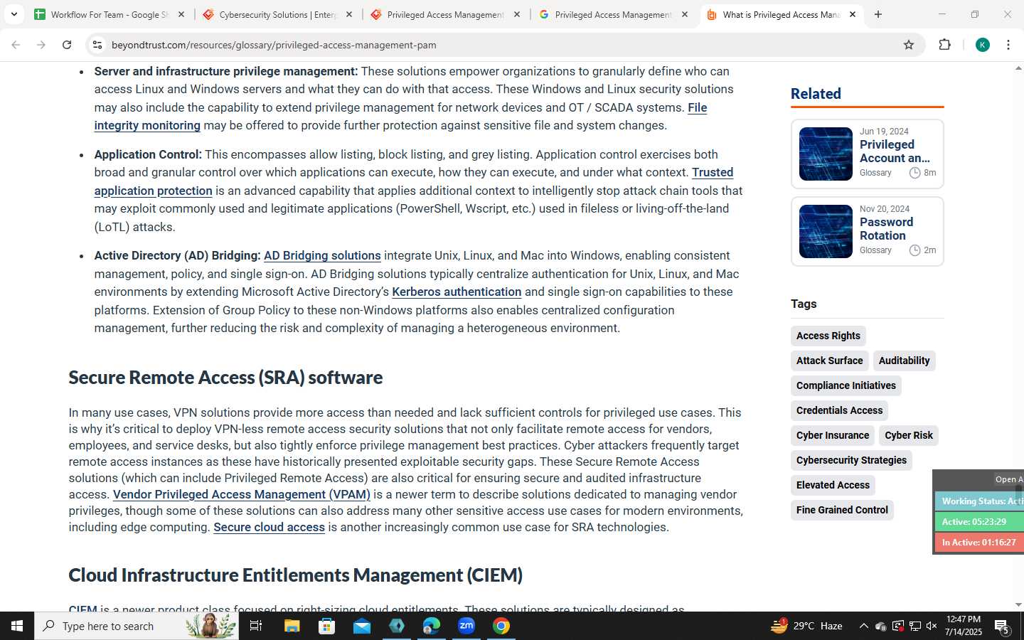Select the Attack Surface tag
This screenshot has height=640, width=1024.
tap(829, 361)
